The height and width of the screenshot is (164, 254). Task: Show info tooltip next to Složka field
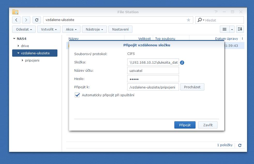pyautogui.click(x=182, y=63)
